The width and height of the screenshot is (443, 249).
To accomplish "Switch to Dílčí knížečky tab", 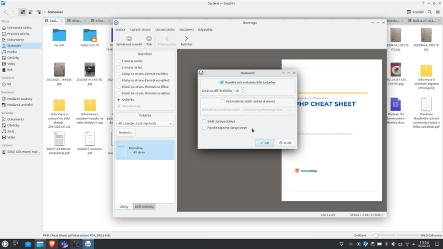I will 144,206.
